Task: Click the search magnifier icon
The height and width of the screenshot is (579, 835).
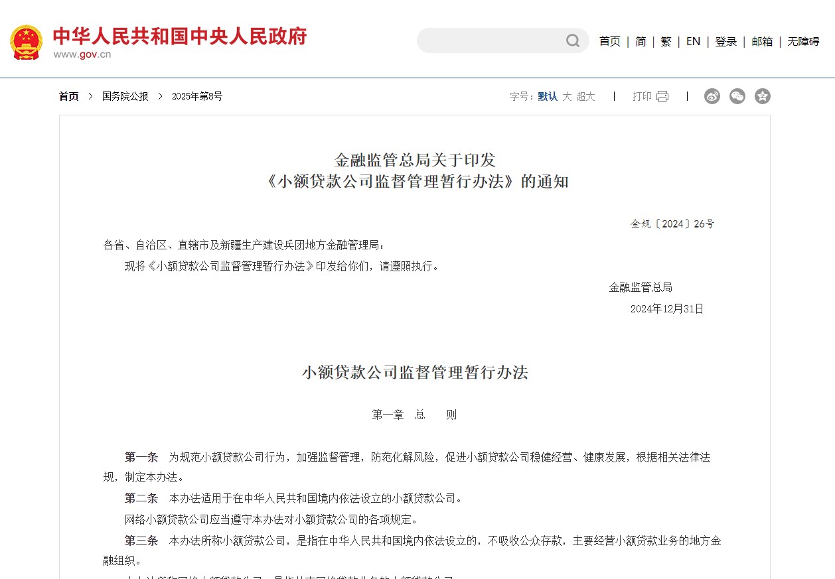Action: point(573,41)
